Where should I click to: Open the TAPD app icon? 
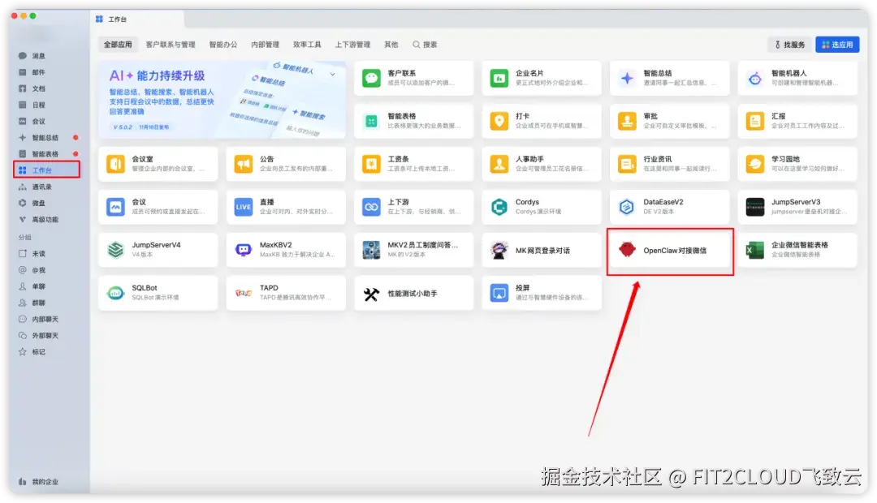coord(244,293)
